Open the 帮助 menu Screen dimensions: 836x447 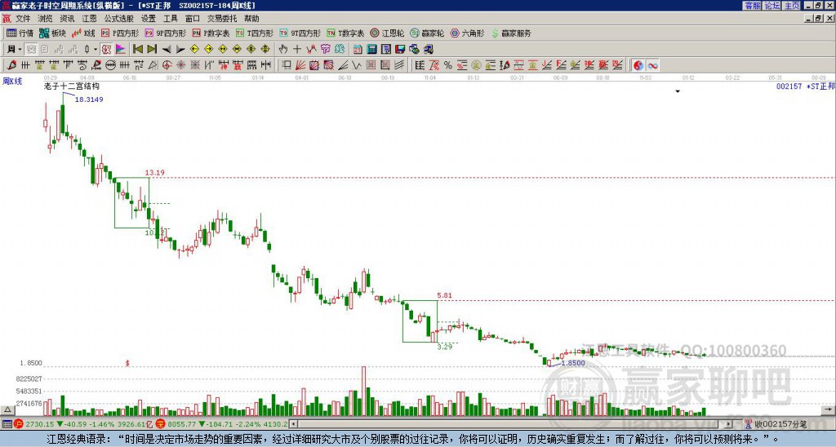click(251, 19)
